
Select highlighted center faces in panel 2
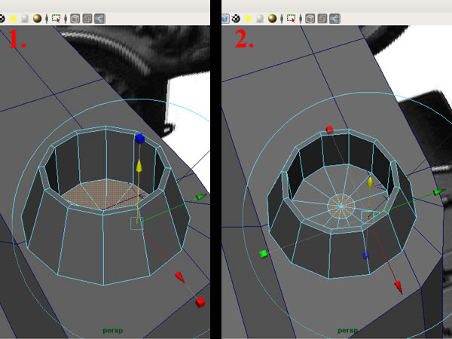[341, 206]
